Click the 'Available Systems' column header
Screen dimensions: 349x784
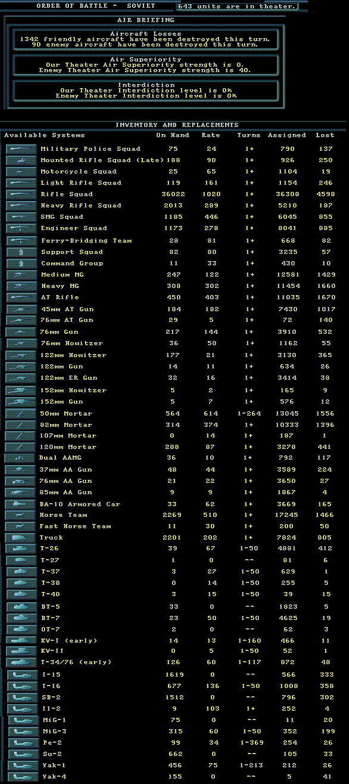(x=45, y=136)
